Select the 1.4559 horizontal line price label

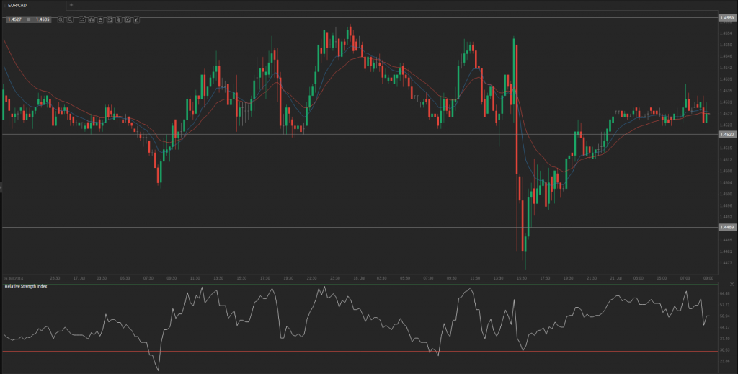[726, 17]
